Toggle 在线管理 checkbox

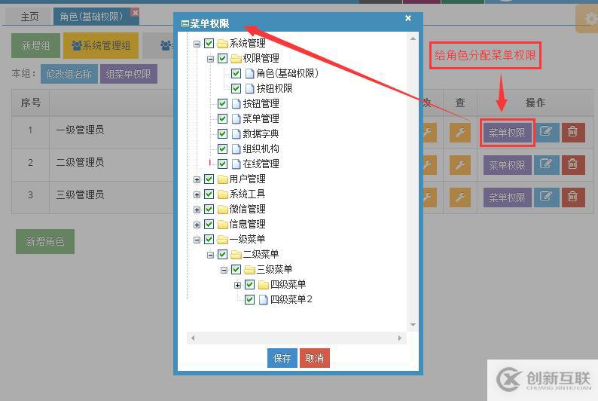tap(223, 164)
